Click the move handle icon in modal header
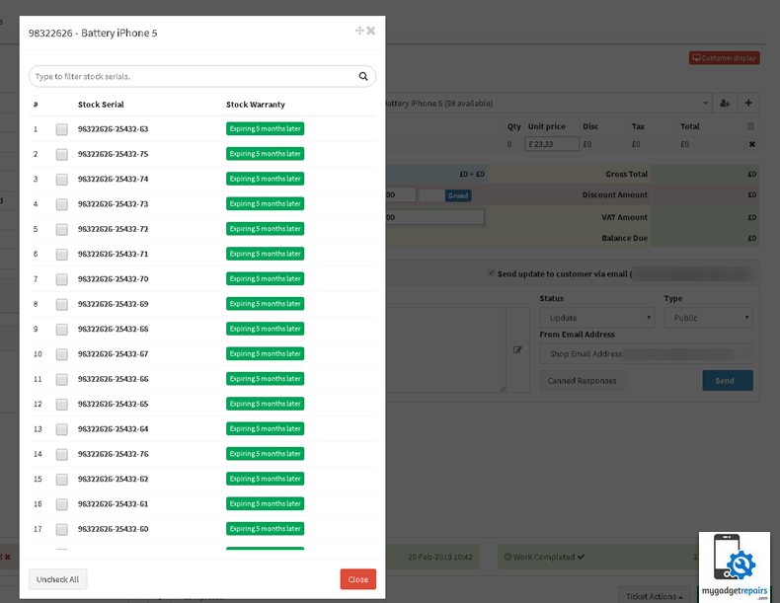Screen dimensions: 780x603 [x=359, y=31]
